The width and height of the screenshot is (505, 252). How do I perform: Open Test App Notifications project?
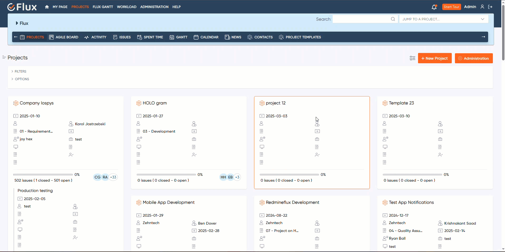[411, 202]
